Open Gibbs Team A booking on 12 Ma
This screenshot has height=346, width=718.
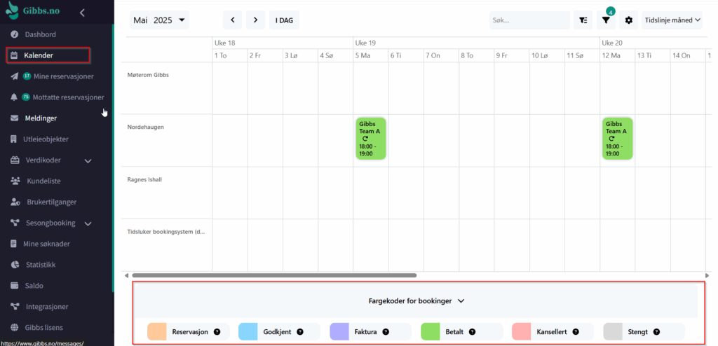click(x=618, y=139)
